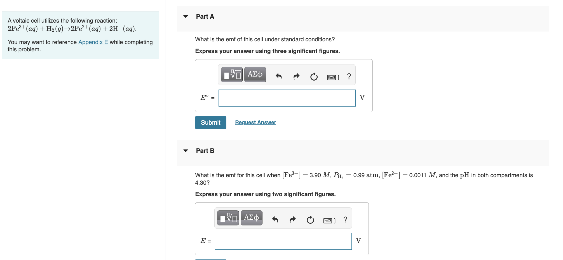Image resolution: width=563 pixels, height=260 pixels.
Task: Open the math templates button in Part B
Action: [228, 218]
